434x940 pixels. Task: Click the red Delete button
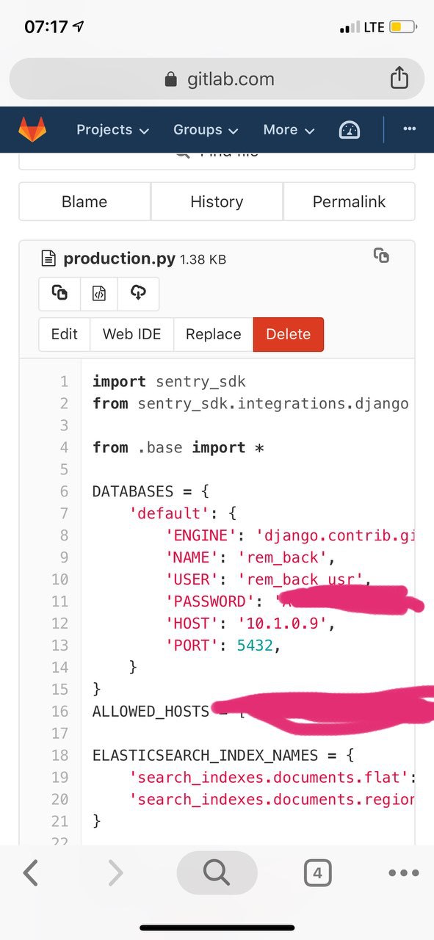(x=288, y=334)
